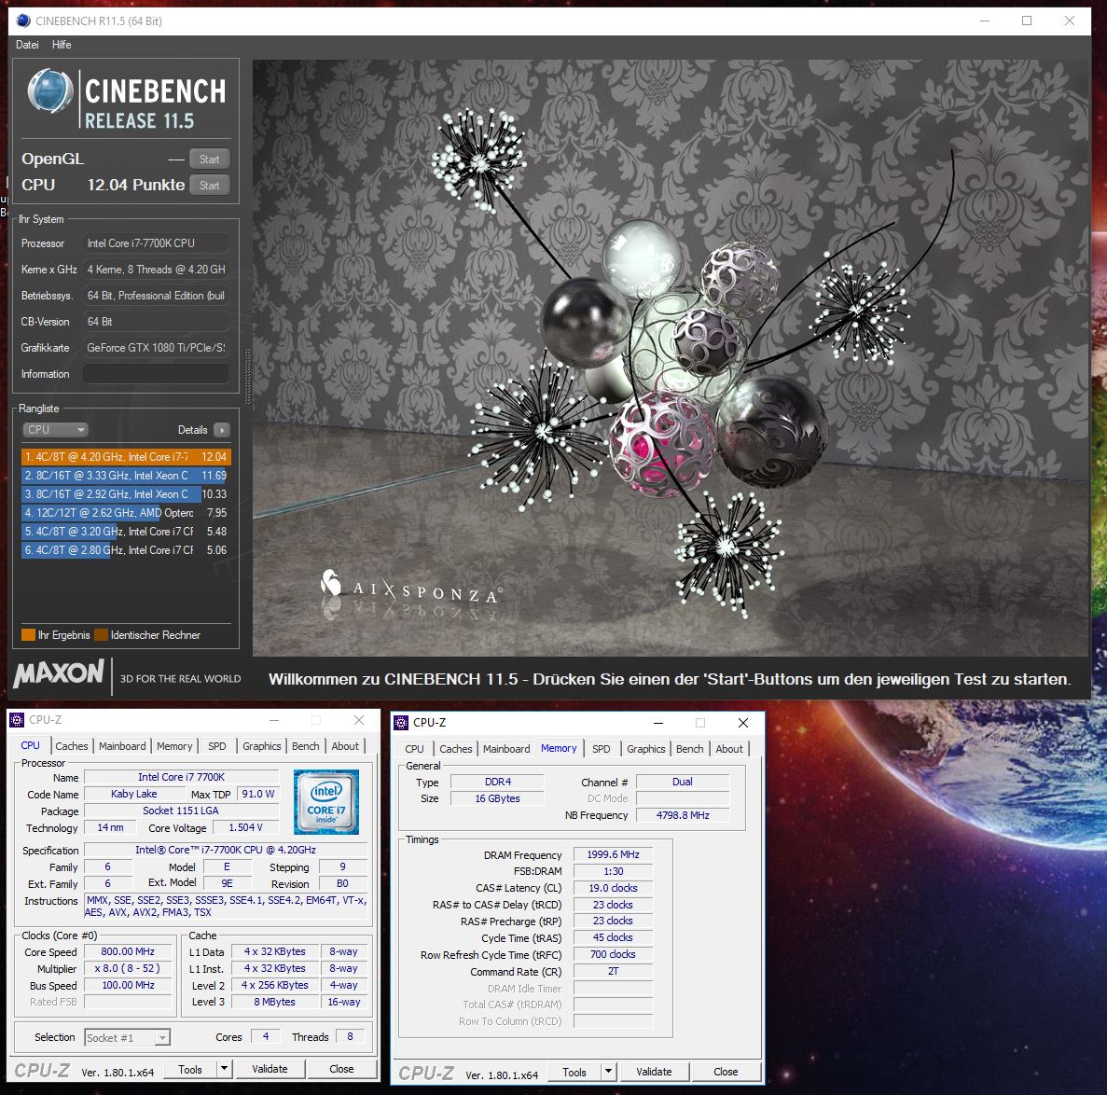Open Graphics tab in right CPU-Z window
This screenshot has height=1095, width=1107.
click(x=646, y=748)
